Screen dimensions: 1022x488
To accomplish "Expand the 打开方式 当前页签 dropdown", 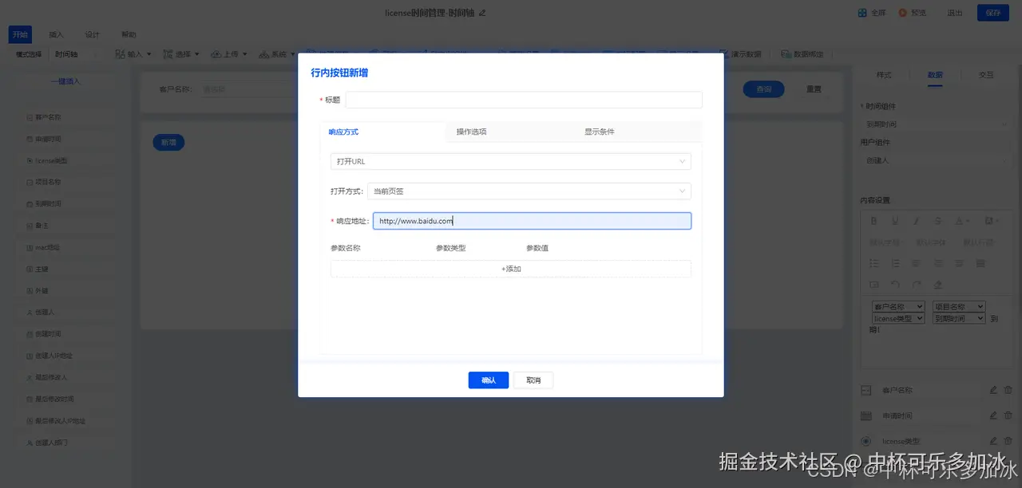I will point(531,191).
